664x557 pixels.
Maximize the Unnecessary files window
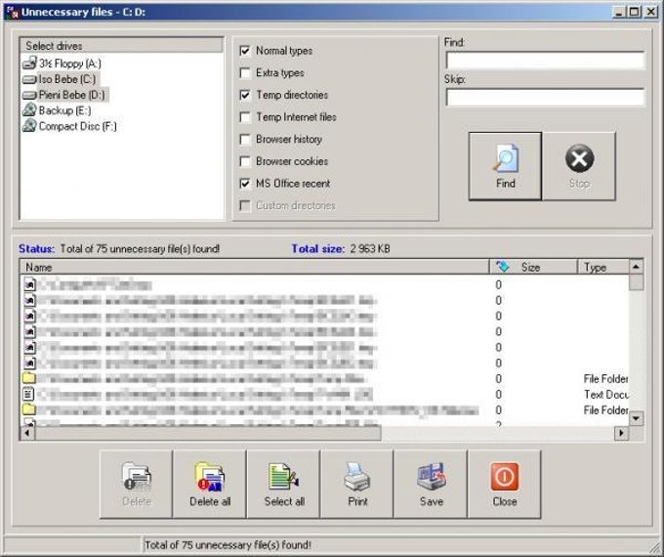pyautogui.click(x=635, y=12)
